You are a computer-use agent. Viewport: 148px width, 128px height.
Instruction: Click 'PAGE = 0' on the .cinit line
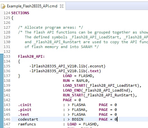pos(108,105)
